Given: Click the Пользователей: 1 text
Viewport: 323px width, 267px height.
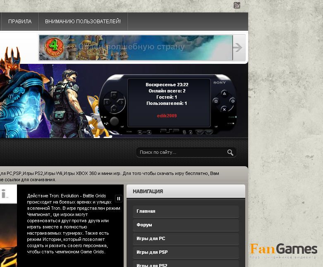Looking at the screenshot, I should [167, 103].
